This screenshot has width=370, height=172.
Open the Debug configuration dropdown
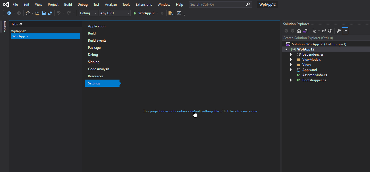coord(88,13)
